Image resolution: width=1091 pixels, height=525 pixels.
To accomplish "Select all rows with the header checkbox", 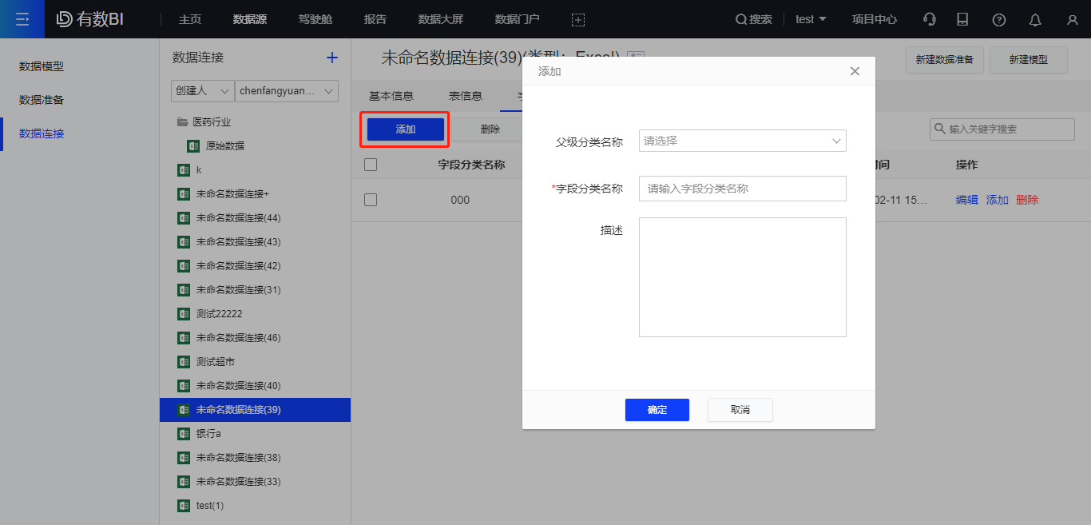I will 370,164.
